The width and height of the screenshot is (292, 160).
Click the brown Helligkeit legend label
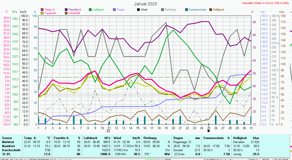(x=218, y=10)
